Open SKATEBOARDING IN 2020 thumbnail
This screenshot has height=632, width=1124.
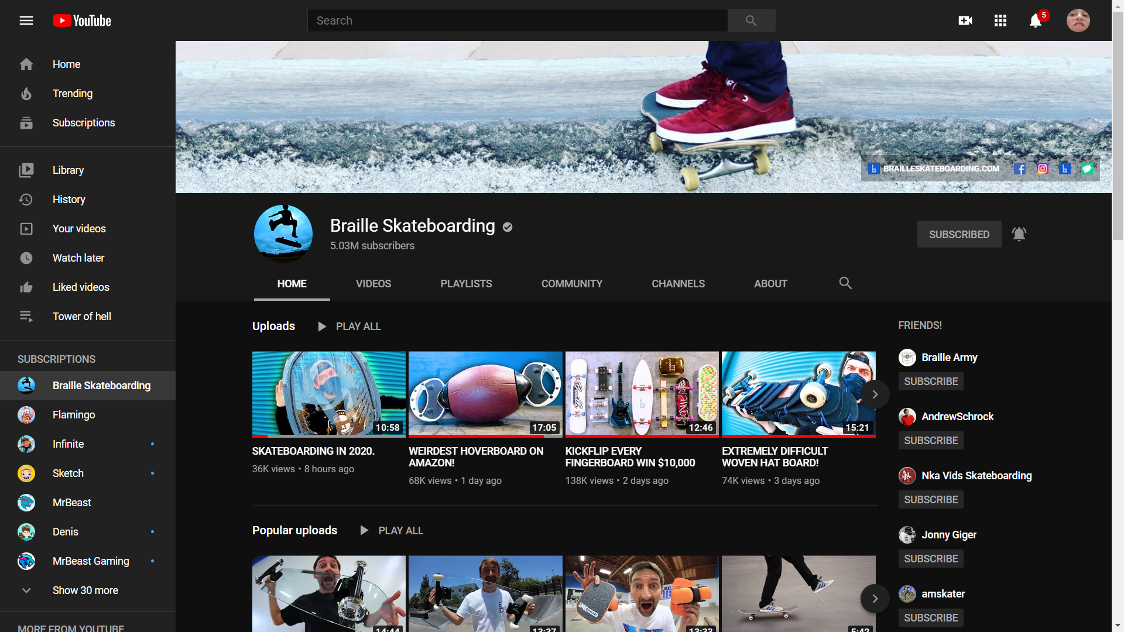coord(329,394)
